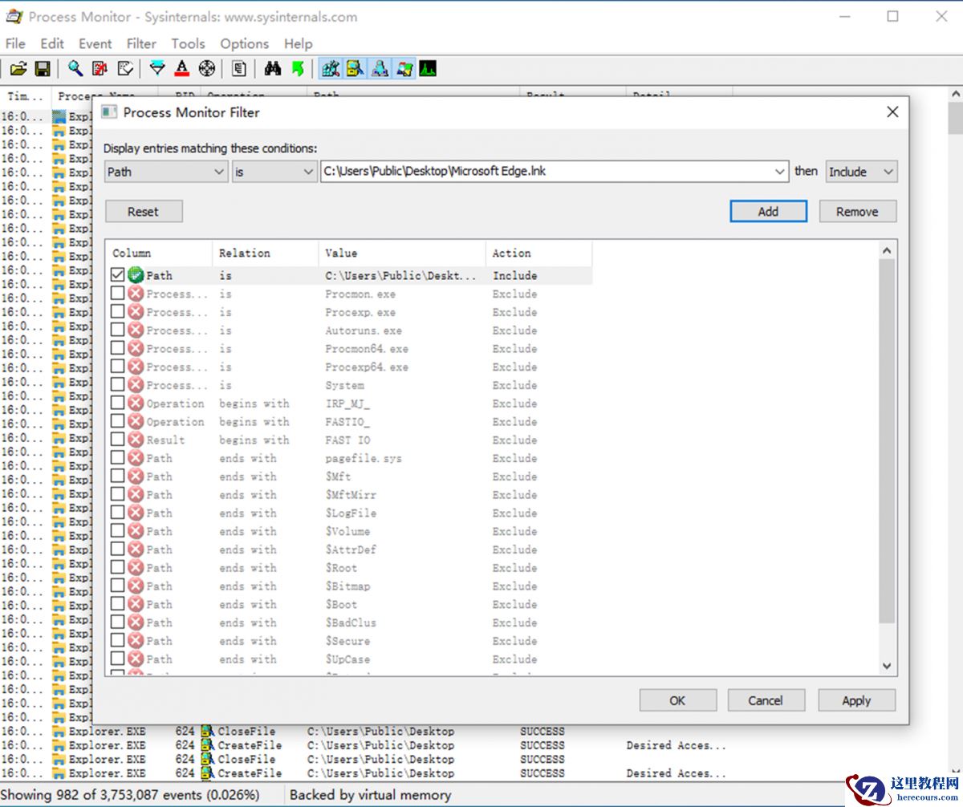Click the Add button
The height and width of the screenshot is (807, 963).
(x=768, y=212)
